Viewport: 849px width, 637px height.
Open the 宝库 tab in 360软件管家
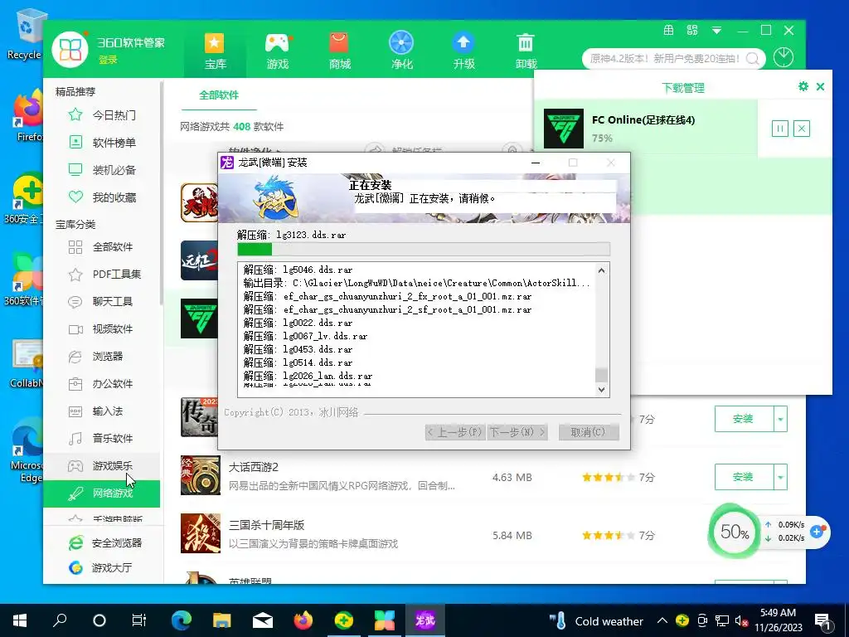tap(215, 51)
